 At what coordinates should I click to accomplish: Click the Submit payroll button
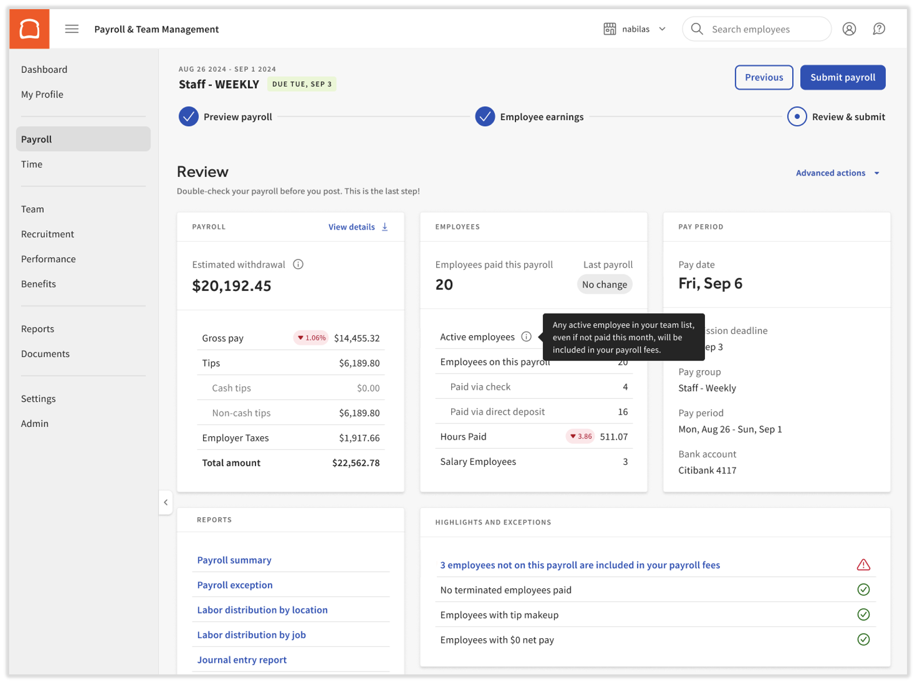pos(842,77)
